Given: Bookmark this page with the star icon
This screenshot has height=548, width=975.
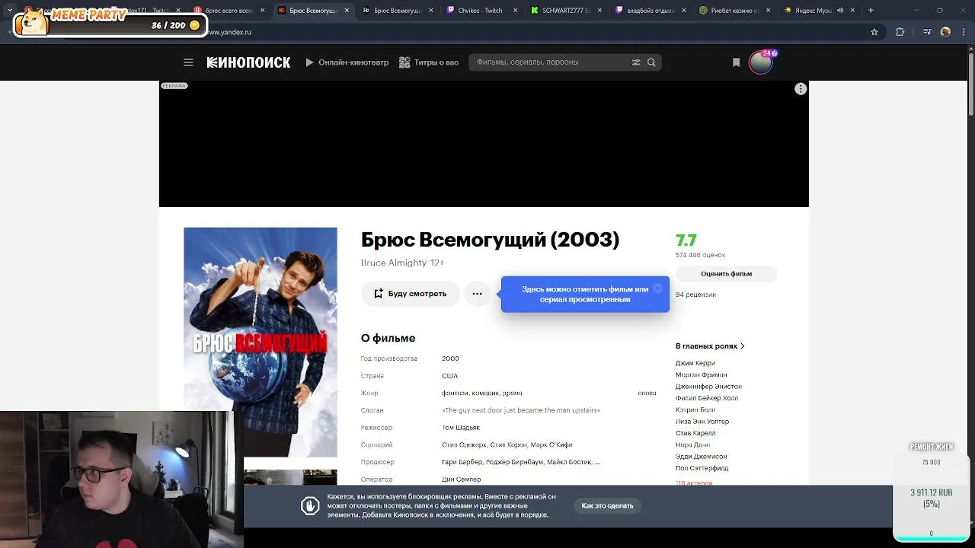Looking at the screenshot, I should pos(874,32).
